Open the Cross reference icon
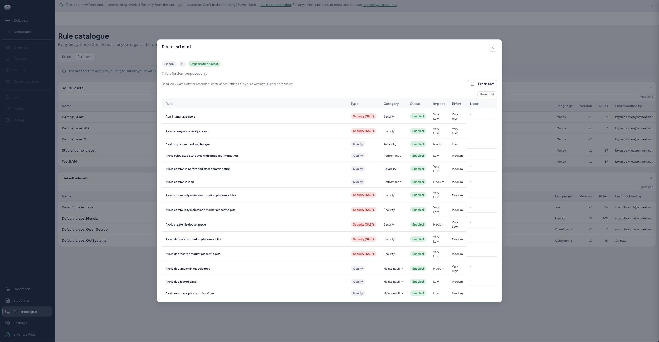The height and width of the screenshot is (342, 659). [8, 81]
